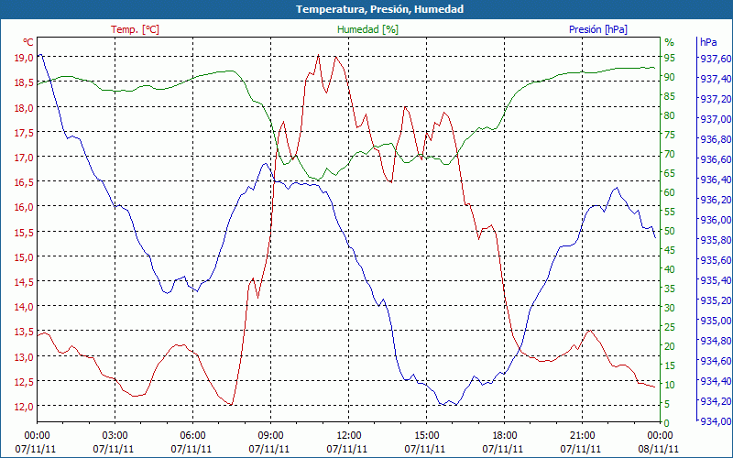Click the 18:00 time axis label
Viewport: 733px width, 458px height.
coord(505,436)
